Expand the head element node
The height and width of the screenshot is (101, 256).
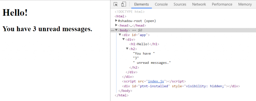point(116,25)
